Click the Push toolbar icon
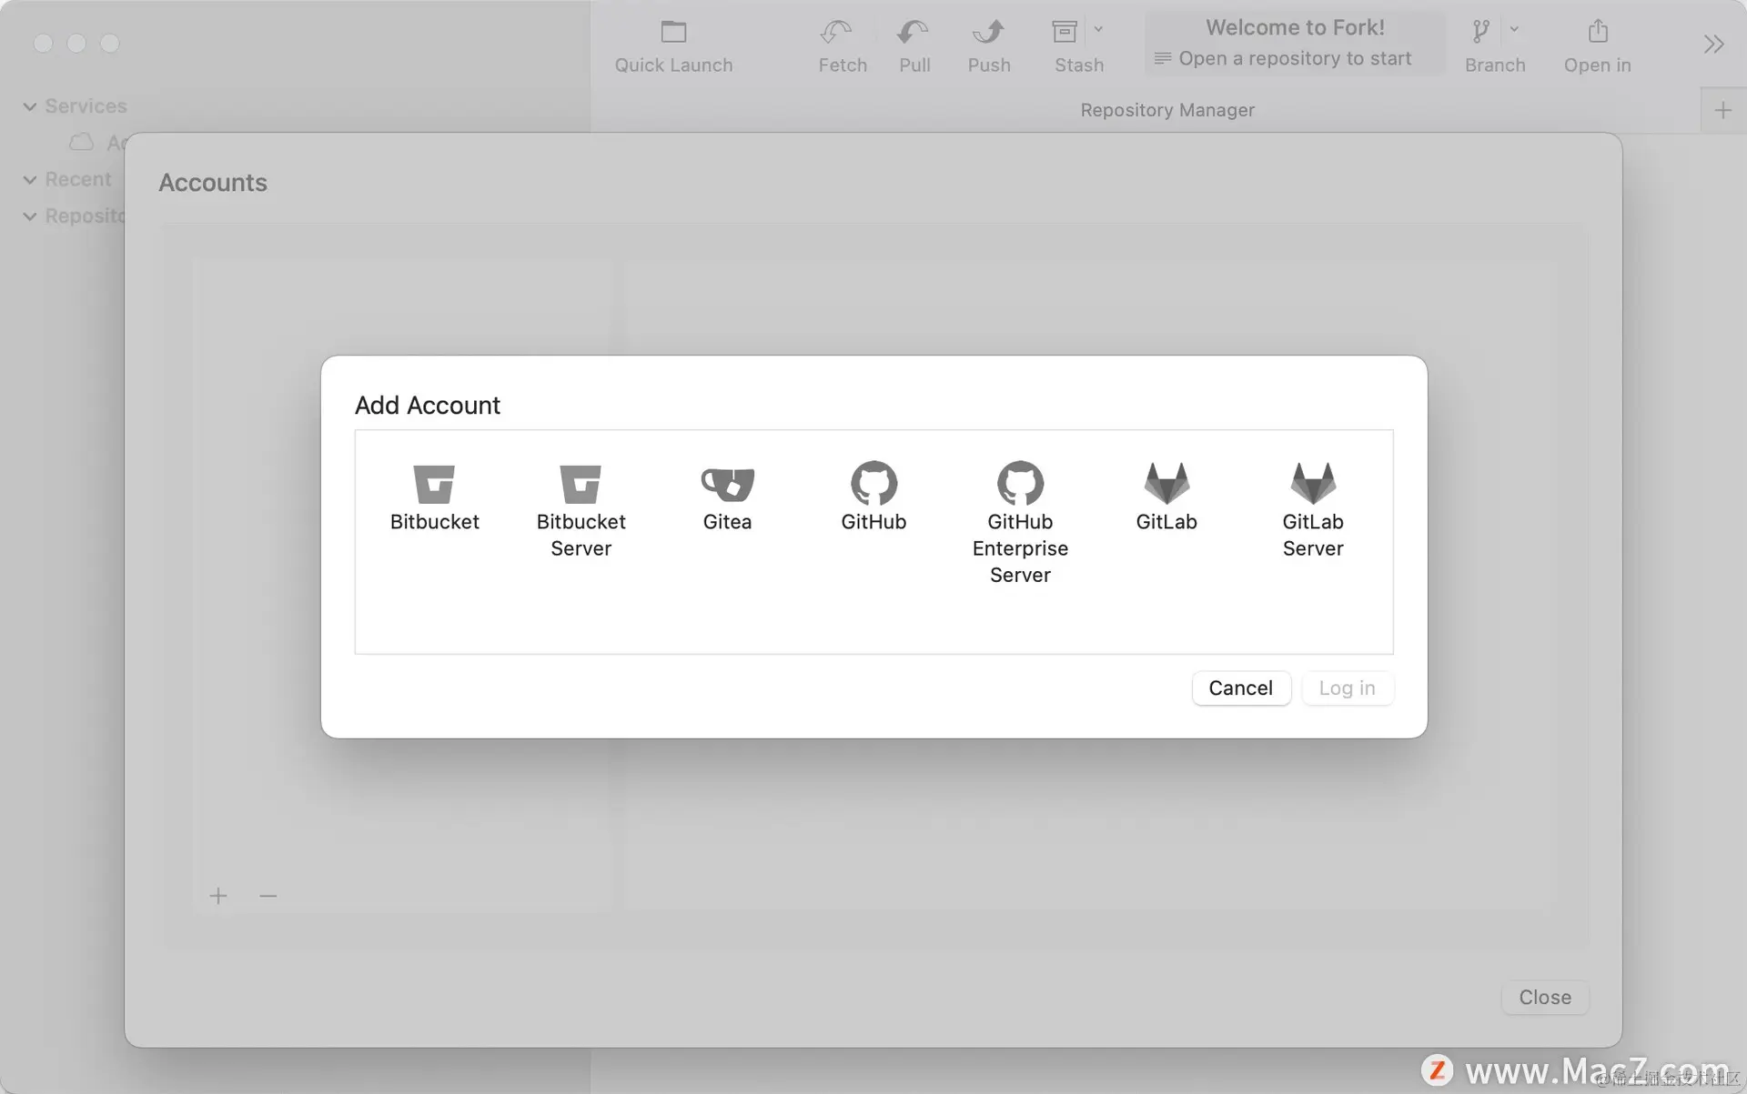The height and width of the screenshot is (1094, 1747). 988,33
